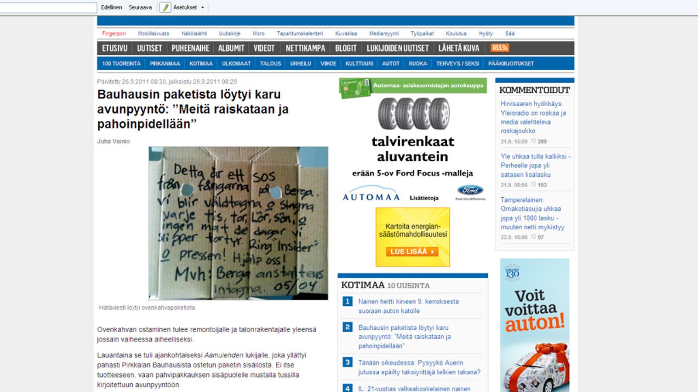The image size is (698, 392).
Task: Open the Sää weather link
Action: tap(510, 34)
